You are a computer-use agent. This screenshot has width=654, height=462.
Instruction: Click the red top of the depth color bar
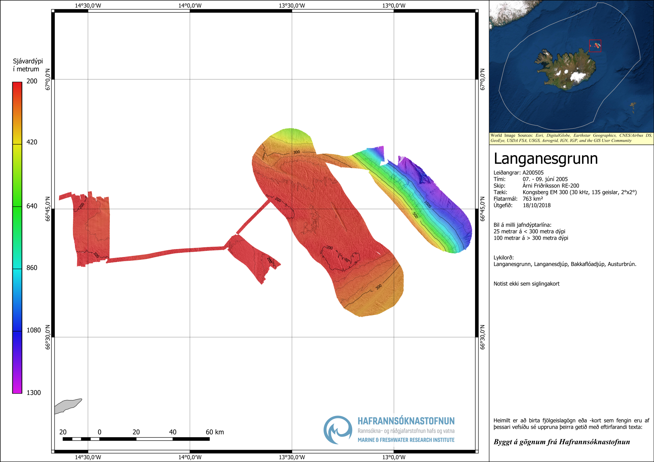pyautogui.click(x=17, y=86)
